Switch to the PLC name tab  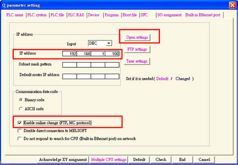pyautogui.click(x=15, y=15)
